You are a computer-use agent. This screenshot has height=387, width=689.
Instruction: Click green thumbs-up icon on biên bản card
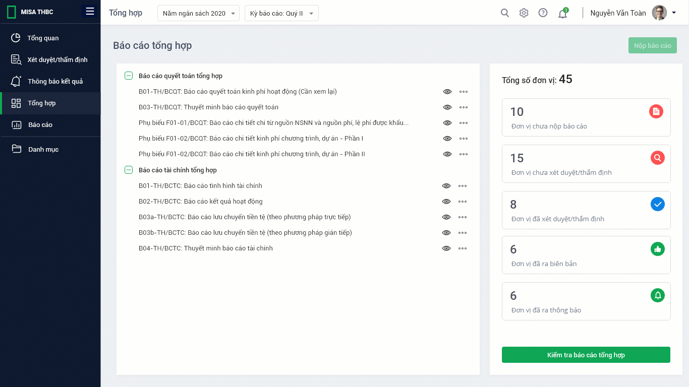click(x=658, y=249)
